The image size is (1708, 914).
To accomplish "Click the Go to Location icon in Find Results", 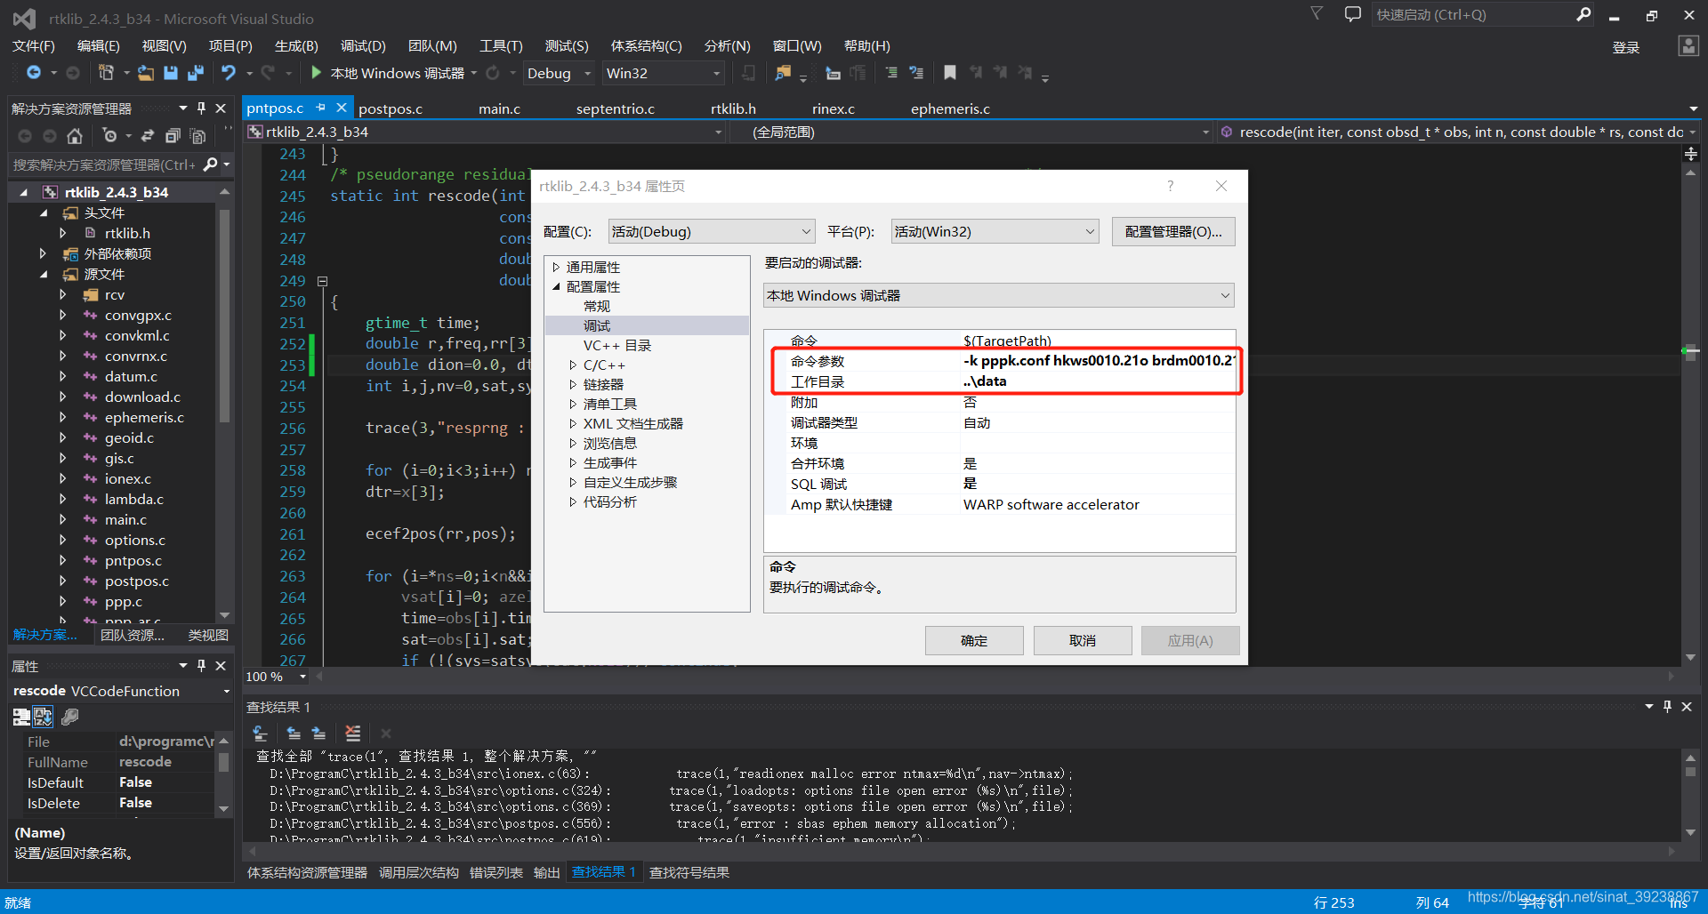I will 260,734.
